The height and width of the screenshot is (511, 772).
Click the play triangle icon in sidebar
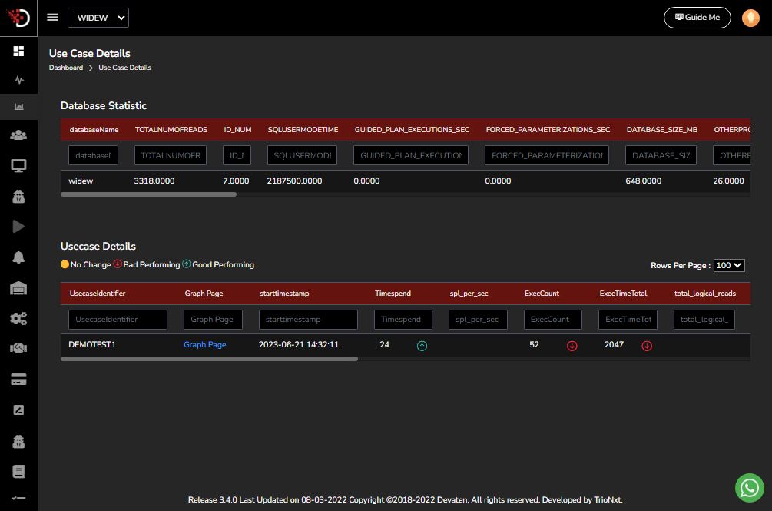tap(18, 227)
